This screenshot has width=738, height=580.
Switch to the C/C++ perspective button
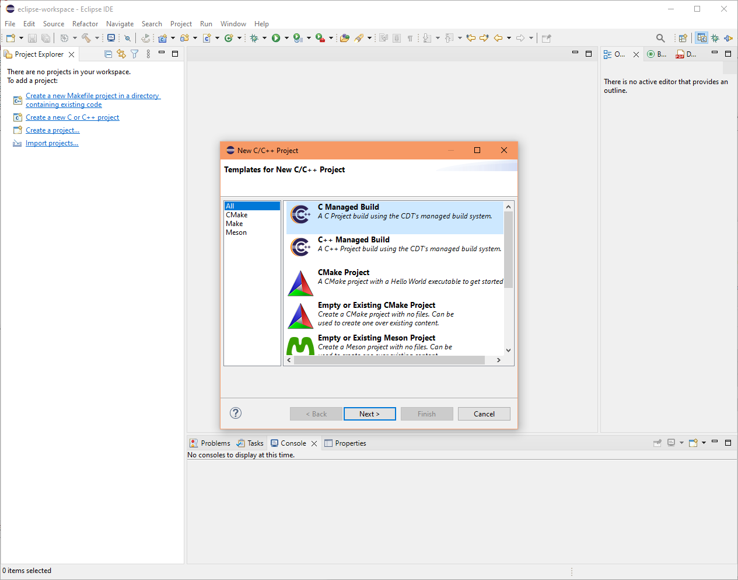pos(701,38)
